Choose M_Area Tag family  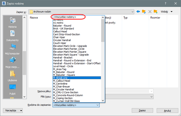click(60, 69)
